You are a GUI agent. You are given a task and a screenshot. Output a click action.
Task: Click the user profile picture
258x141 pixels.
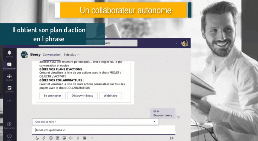click(185, 43)
